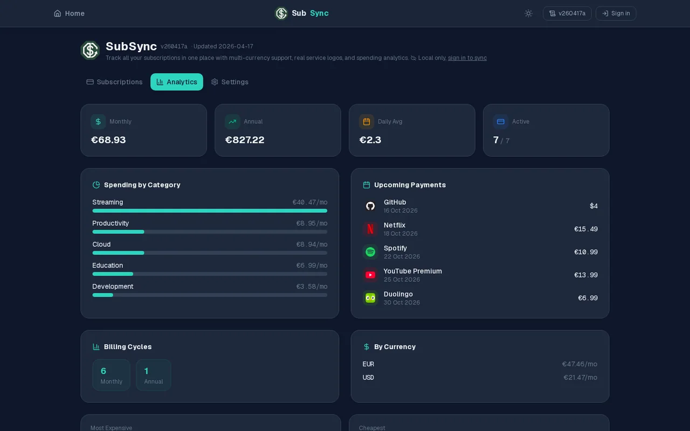This screenshot has width=690, height=431.
Task: Open the Settings tab
Action: [x=230, y=82]
